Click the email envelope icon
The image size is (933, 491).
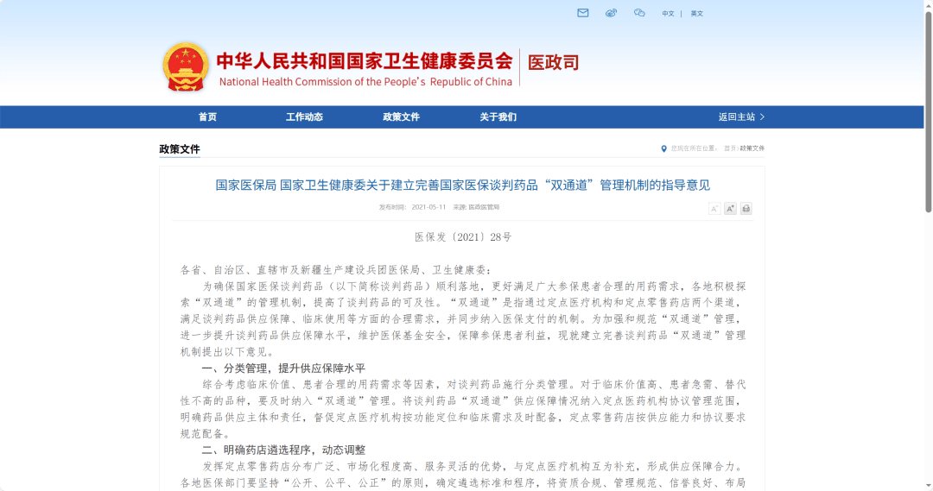point(582,13)
